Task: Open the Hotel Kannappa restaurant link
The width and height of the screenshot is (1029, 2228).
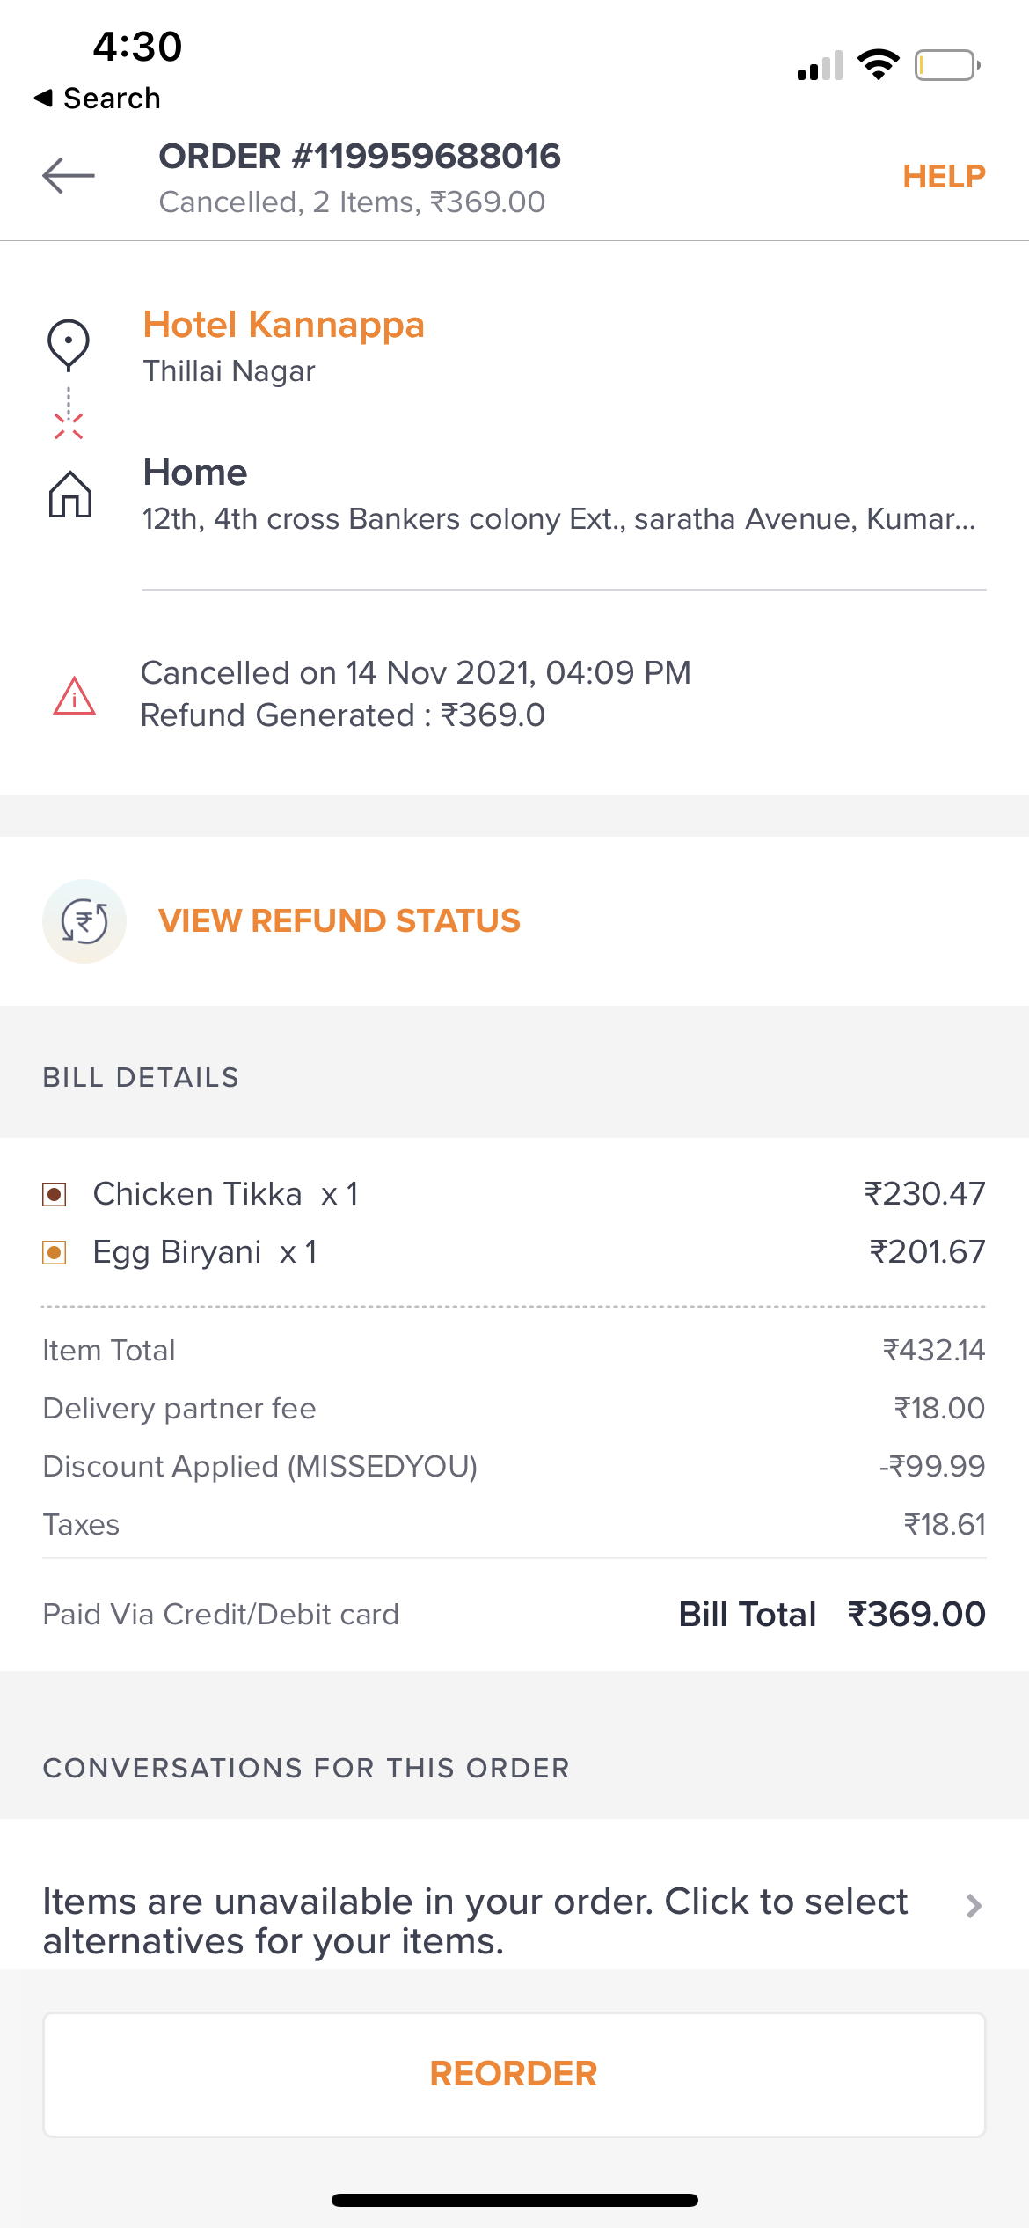Action: 284,325
